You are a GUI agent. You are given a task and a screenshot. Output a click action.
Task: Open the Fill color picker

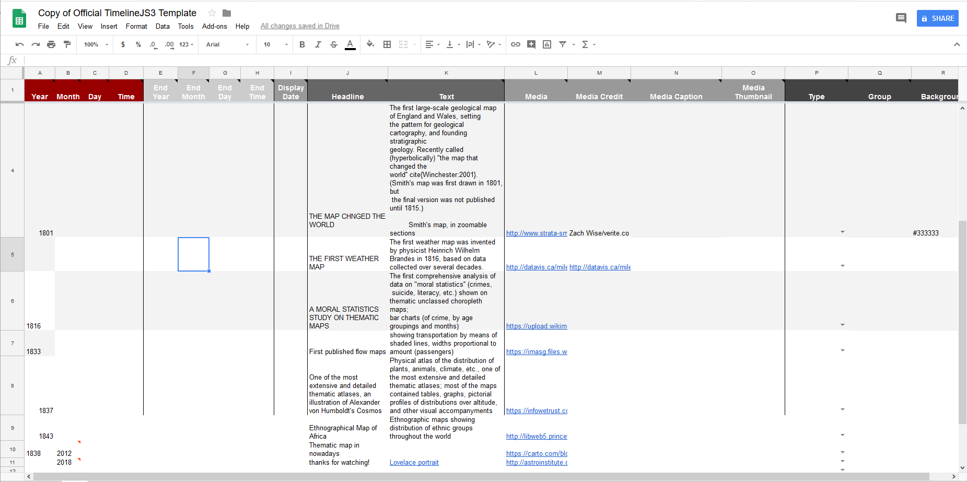click(370, 44)
